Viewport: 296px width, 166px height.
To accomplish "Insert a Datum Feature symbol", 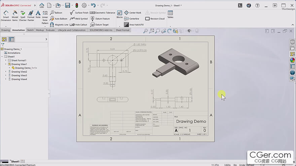I will pos(100,19).
